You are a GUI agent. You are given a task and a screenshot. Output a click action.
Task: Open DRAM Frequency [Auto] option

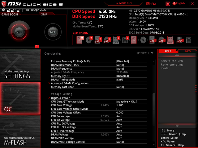[120, 68]
